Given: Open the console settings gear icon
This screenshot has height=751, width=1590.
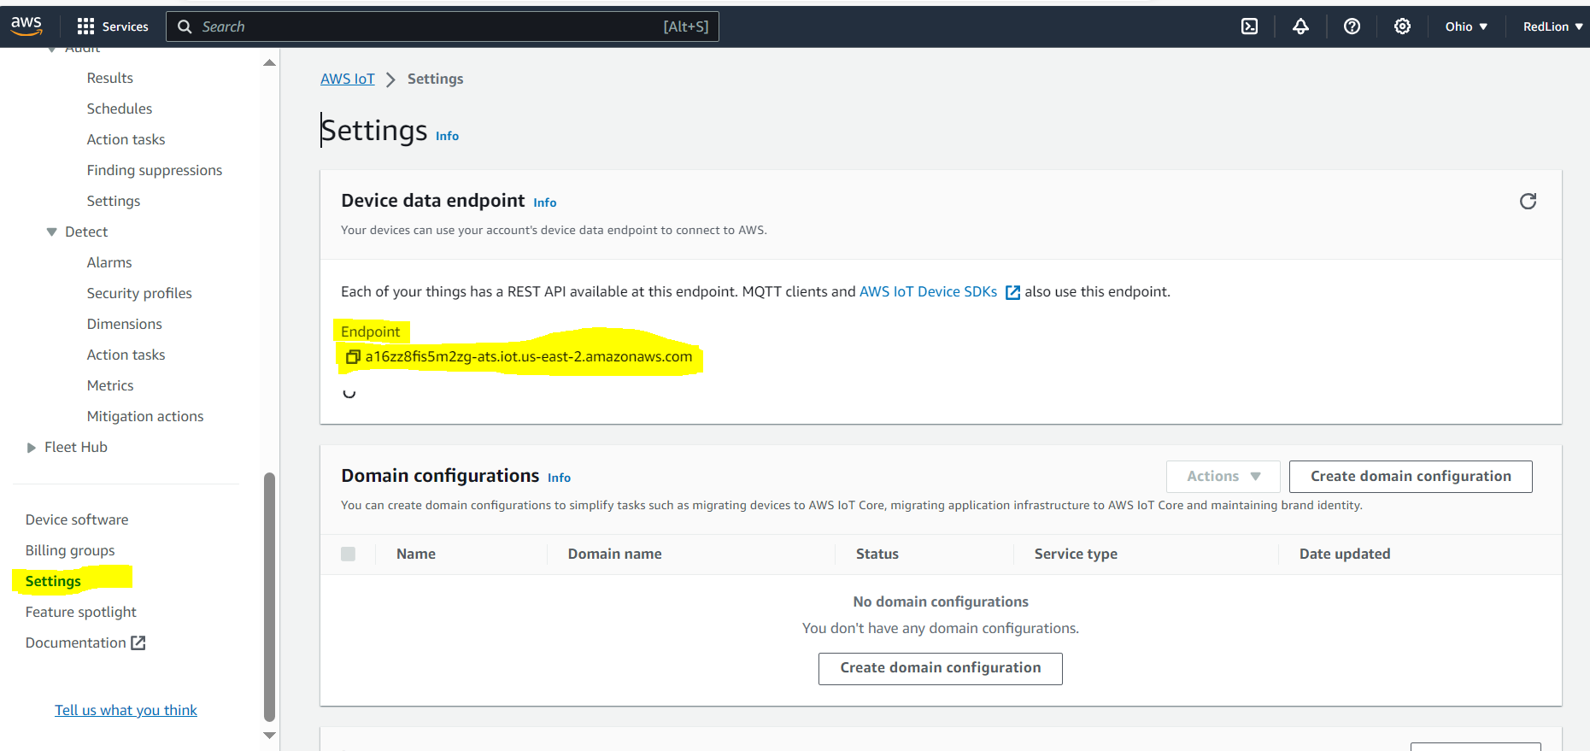Looking at the screenshot, I should (x=1402, y=26).
